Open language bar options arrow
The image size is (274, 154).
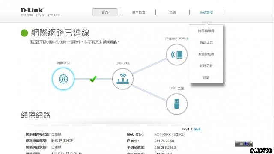[251, 145]
